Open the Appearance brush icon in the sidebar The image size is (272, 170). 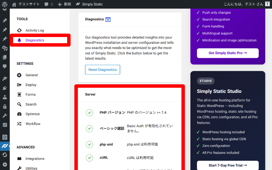[5, 78]
